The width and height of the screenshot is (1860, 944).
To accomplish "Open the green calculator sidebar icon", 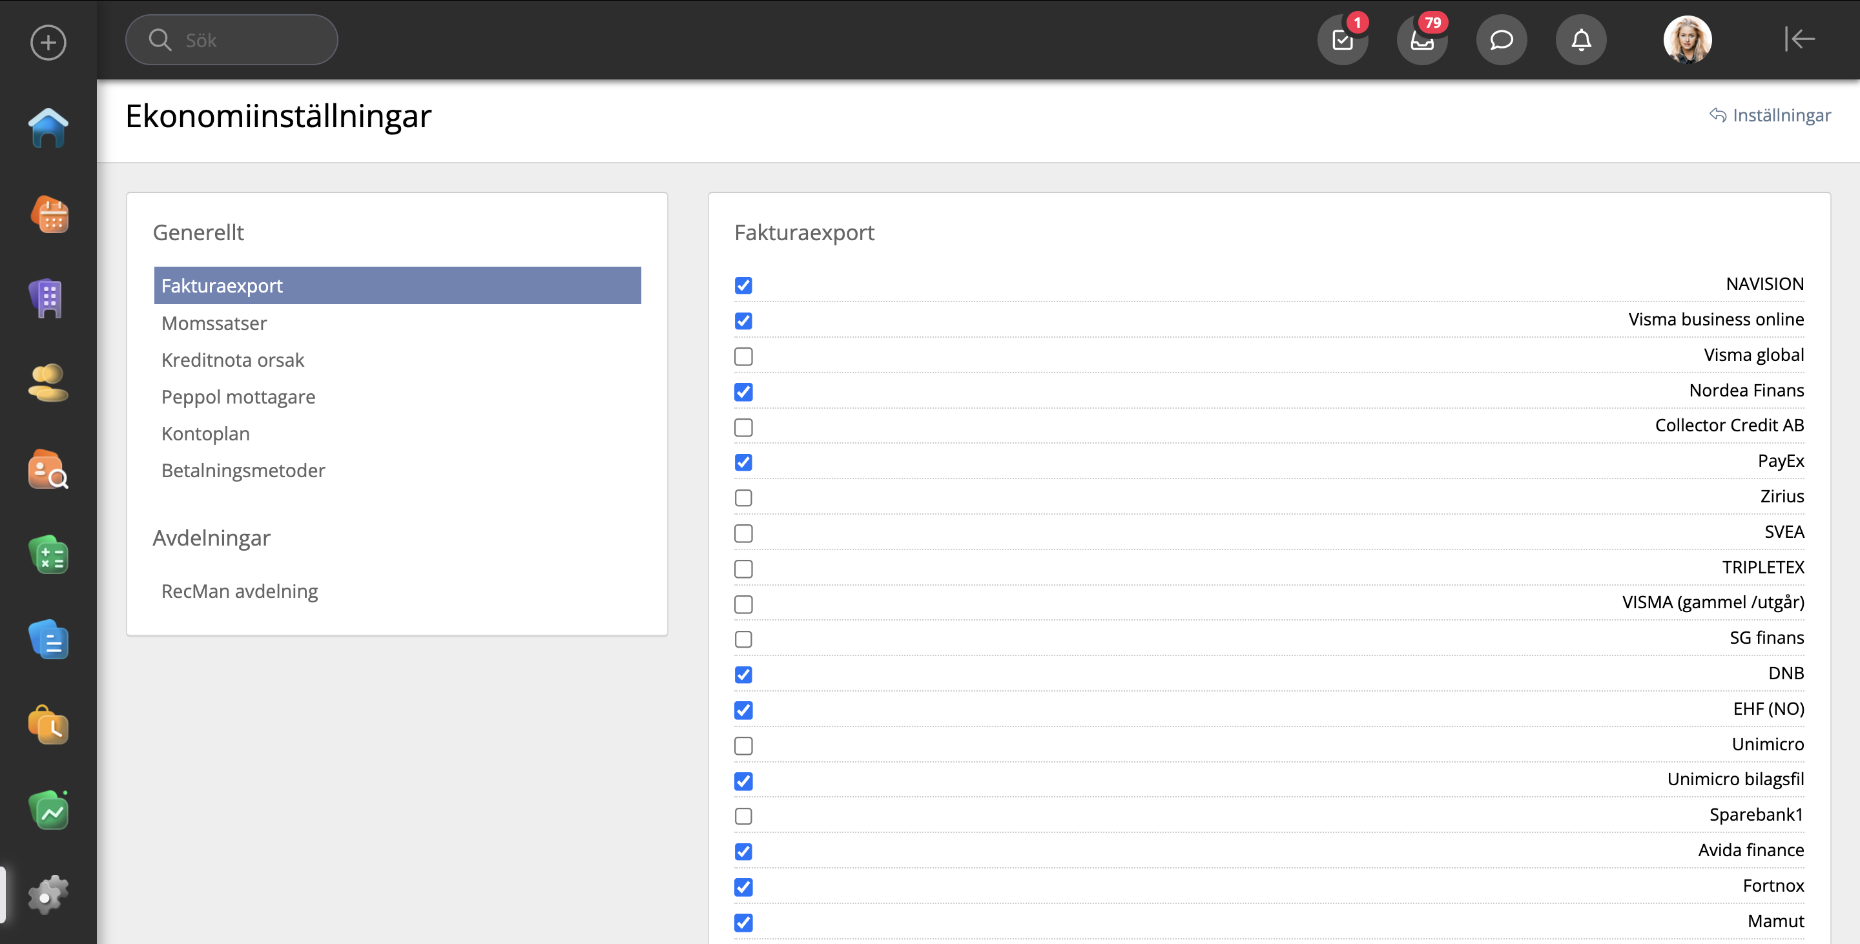I will coord(48,555).
